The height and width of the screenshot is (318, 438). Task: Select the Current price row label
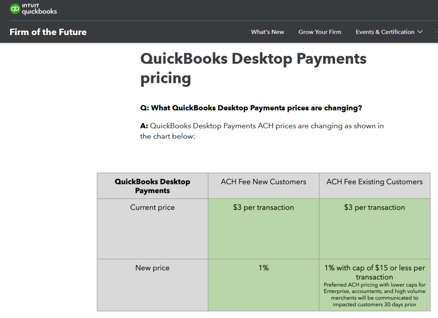(153, 207)
